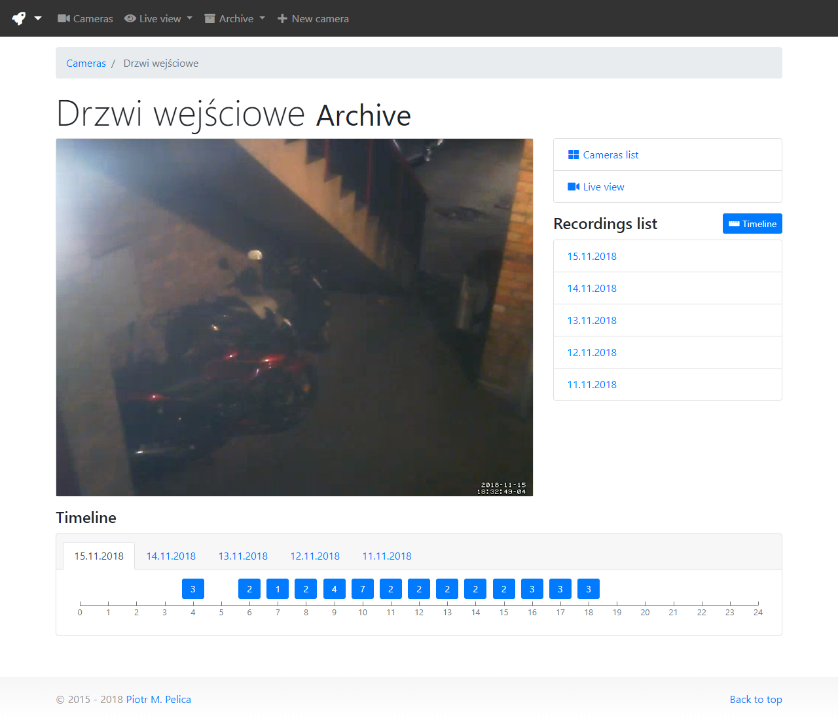Click the eye icon for Live view menu

pos(130,18)
